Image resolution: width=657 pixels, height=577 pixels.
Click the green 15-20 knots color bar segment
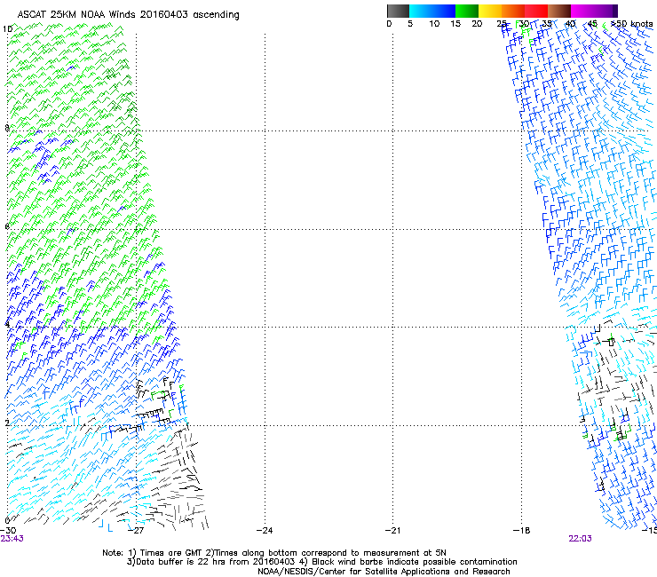[467, 11]
